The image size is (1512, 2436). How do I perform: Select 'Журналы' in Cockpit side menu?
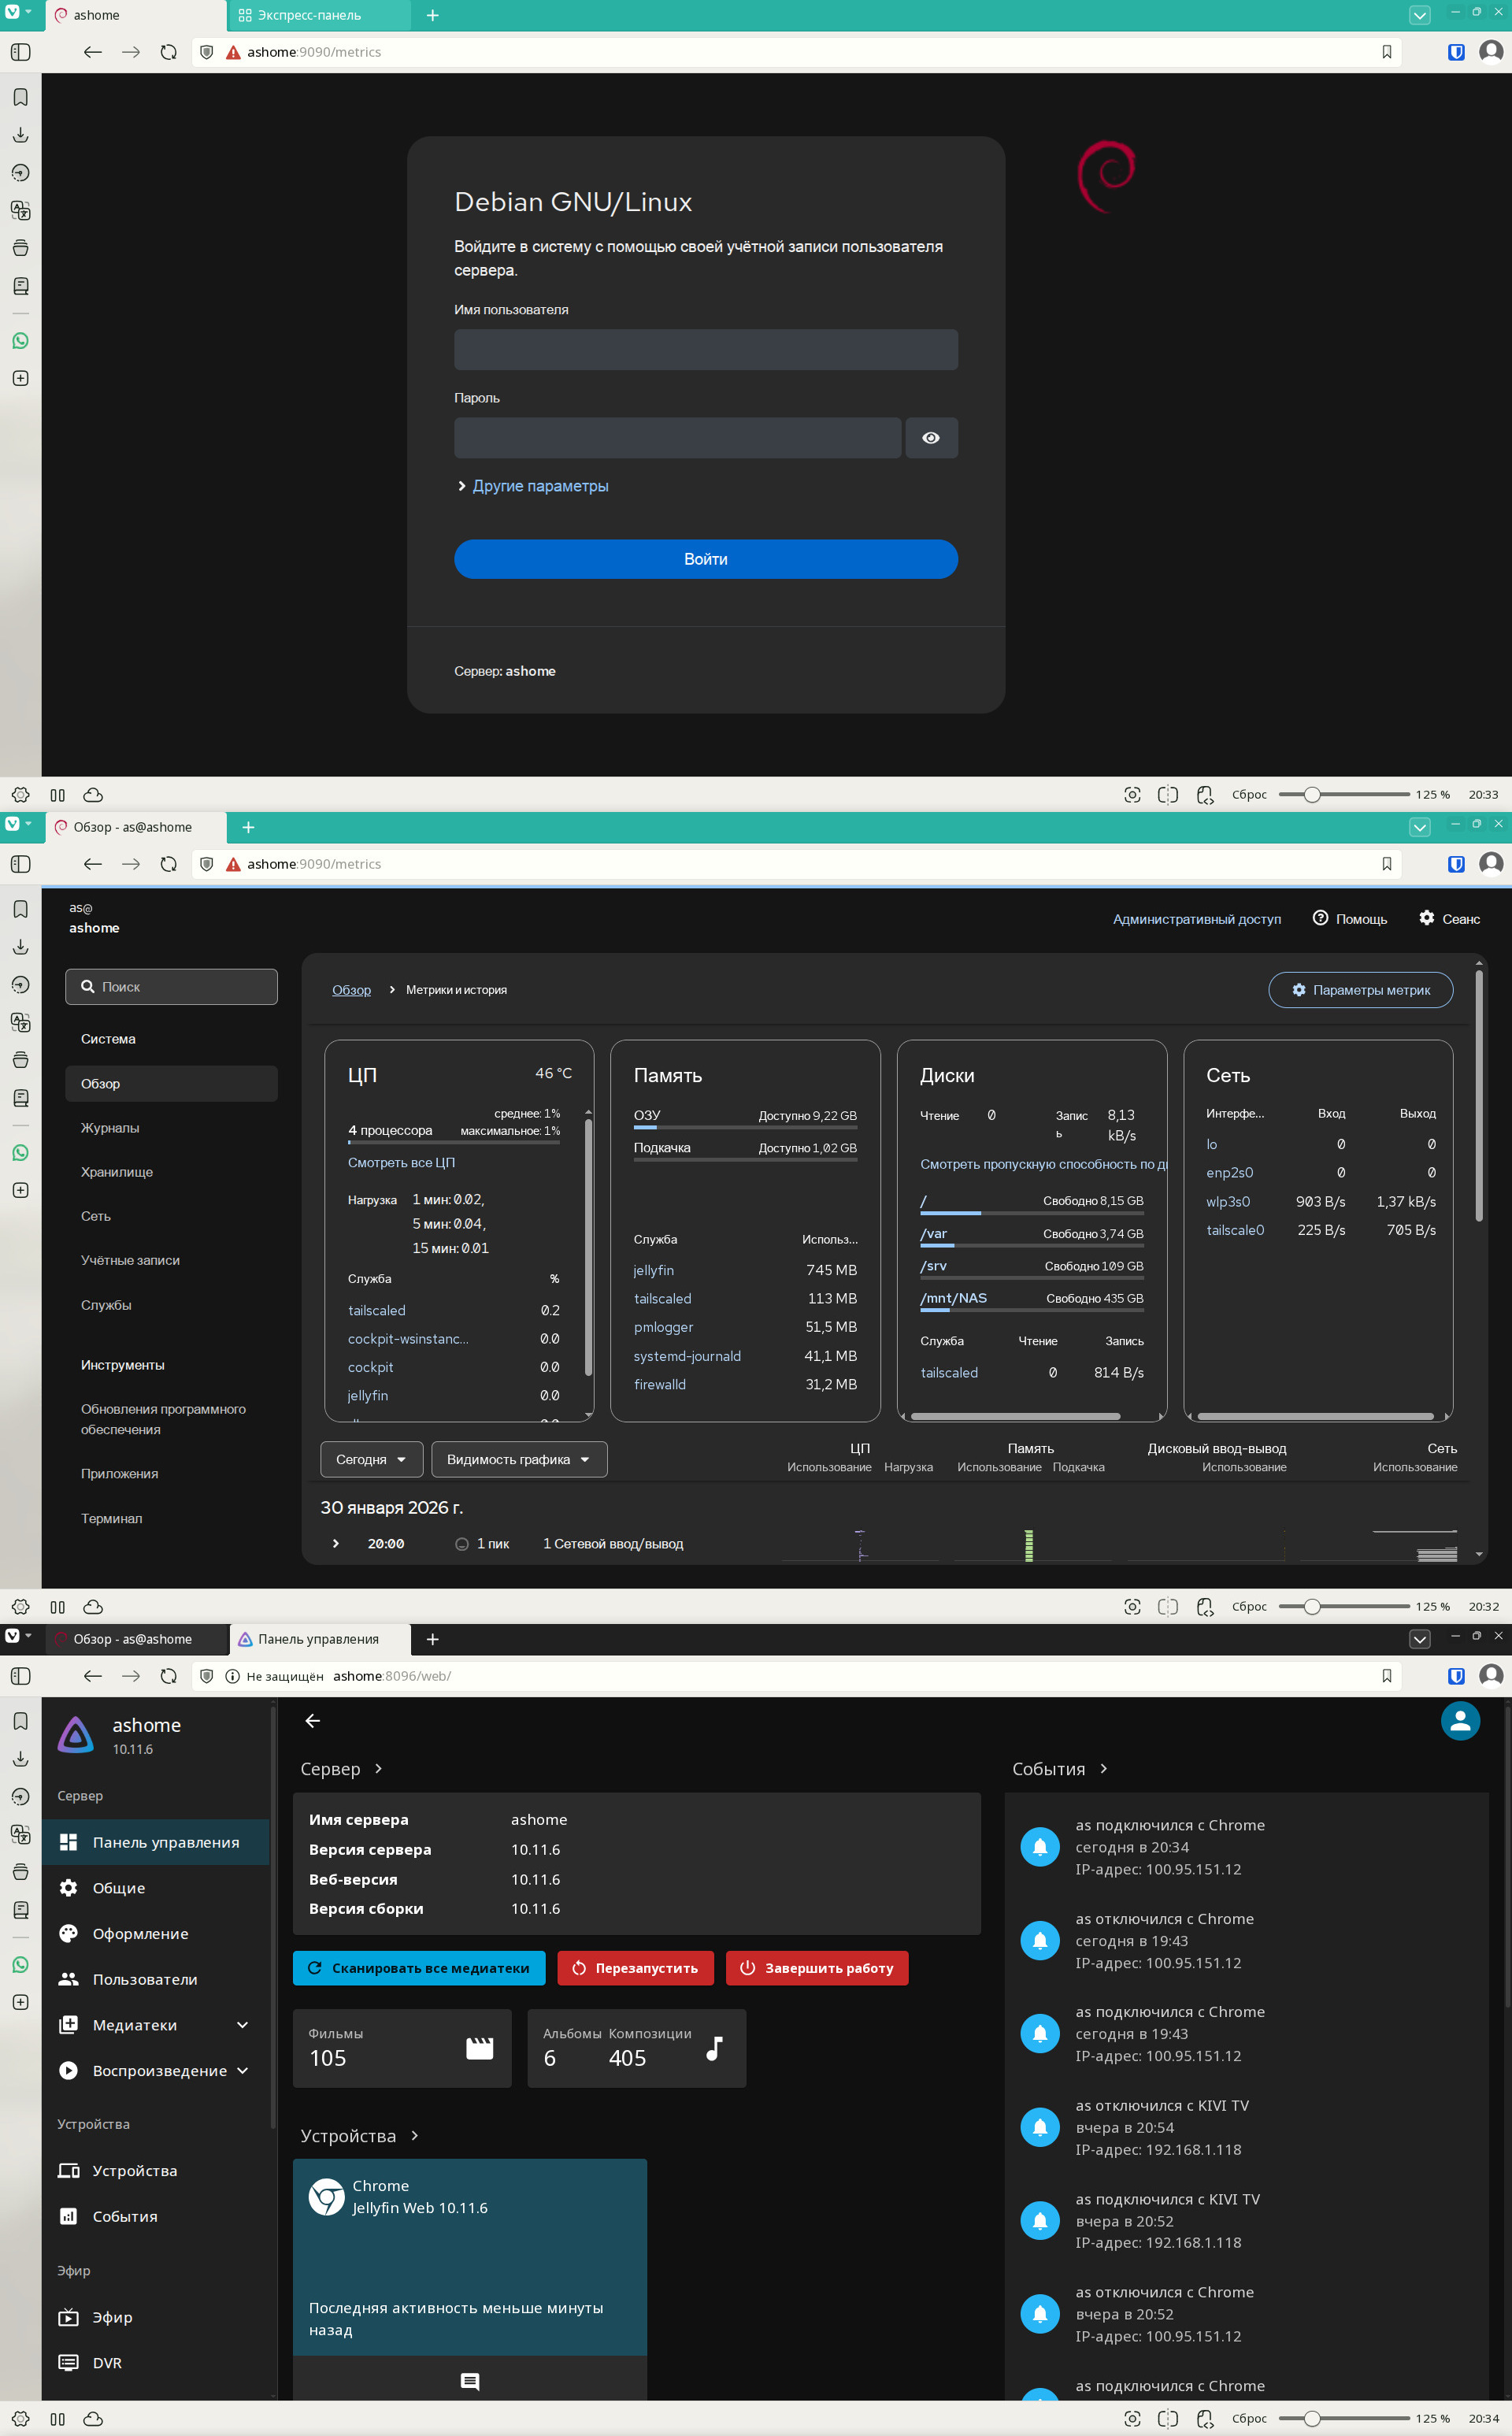point(110,1128)
